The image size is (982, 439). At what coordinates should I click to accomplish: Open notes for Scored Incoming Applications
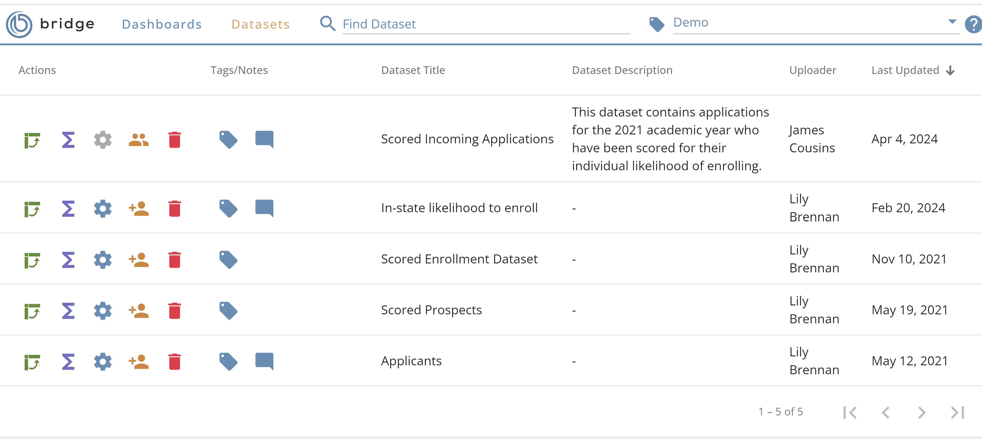click(x=264, y=139)
